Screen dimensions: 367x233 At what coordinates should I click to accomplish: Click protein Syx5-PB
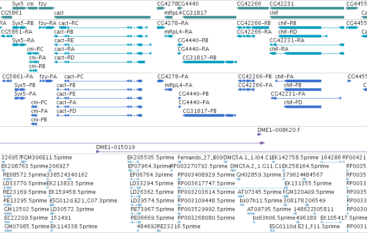tap(20, 90)
